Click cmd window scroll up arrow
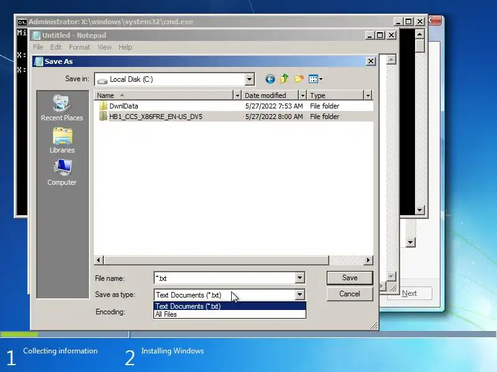 coord(420,33)
